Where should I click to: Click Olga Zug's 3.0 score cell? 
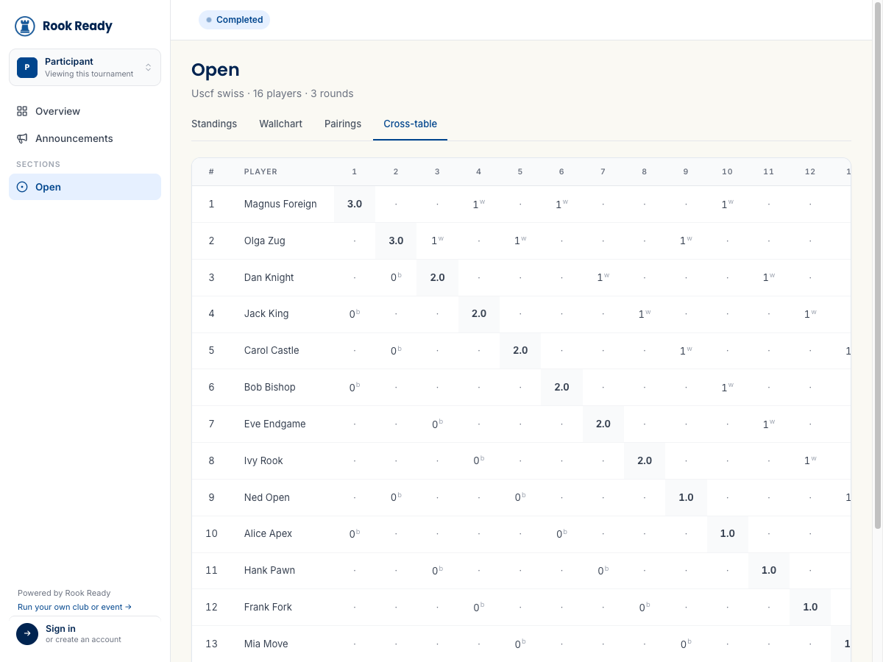tap(396, 241)
